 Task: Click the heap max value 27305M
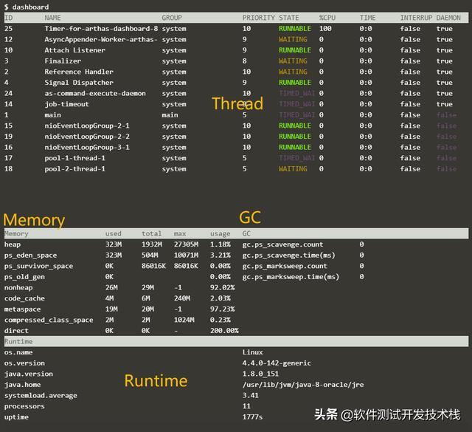(186, 244)
